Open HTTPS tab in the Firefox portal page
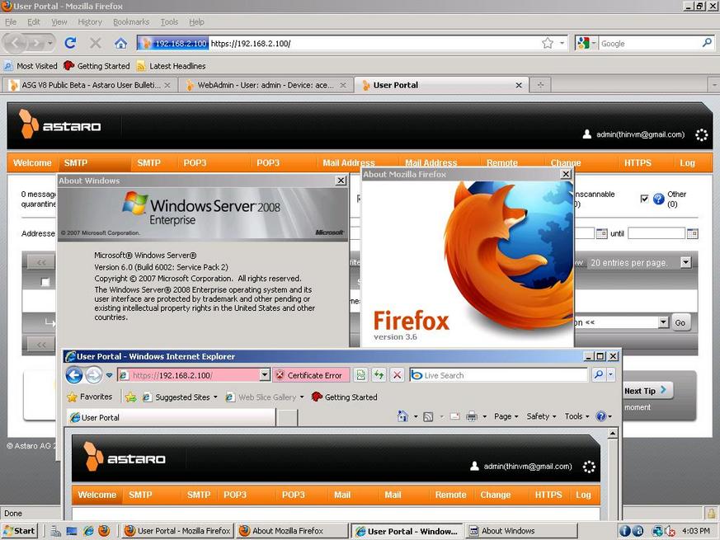 click(x=638, y=163)
